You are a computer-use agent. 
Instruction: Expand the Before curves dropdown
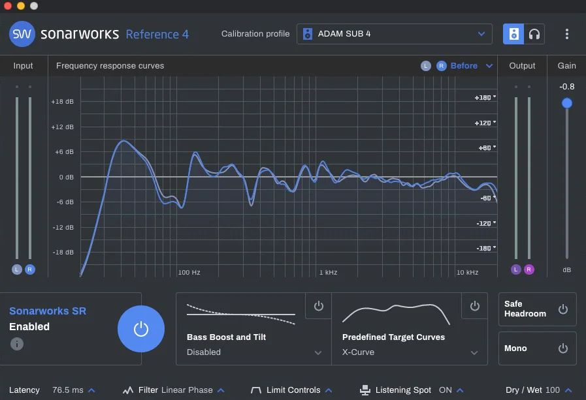pos(489,66)
